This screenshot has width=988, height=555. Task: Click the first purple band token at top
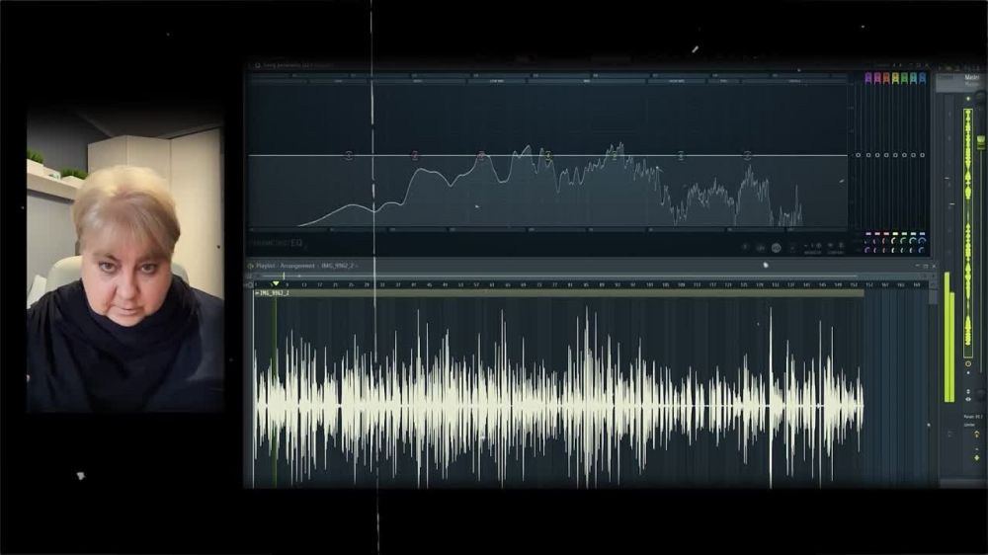pyautogui.click(x=868, y=78)
